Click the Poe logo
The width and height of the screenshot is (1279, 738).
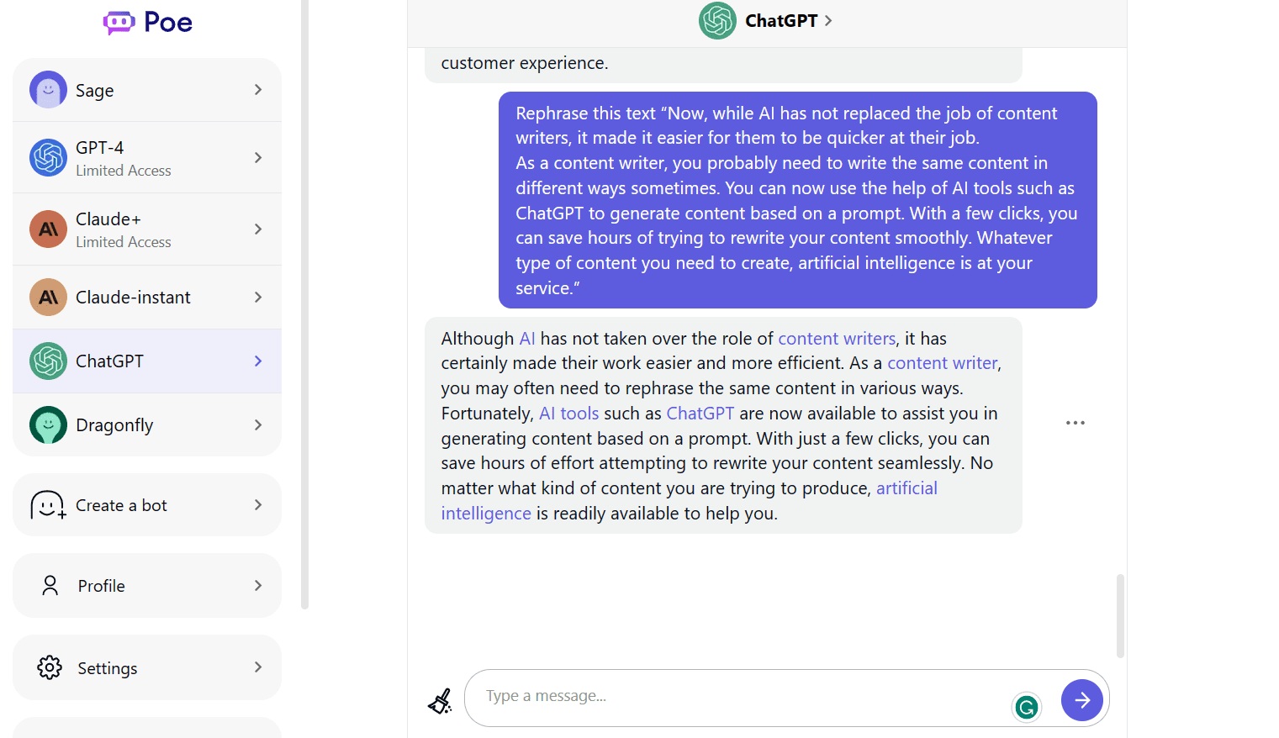pos(146,22)
